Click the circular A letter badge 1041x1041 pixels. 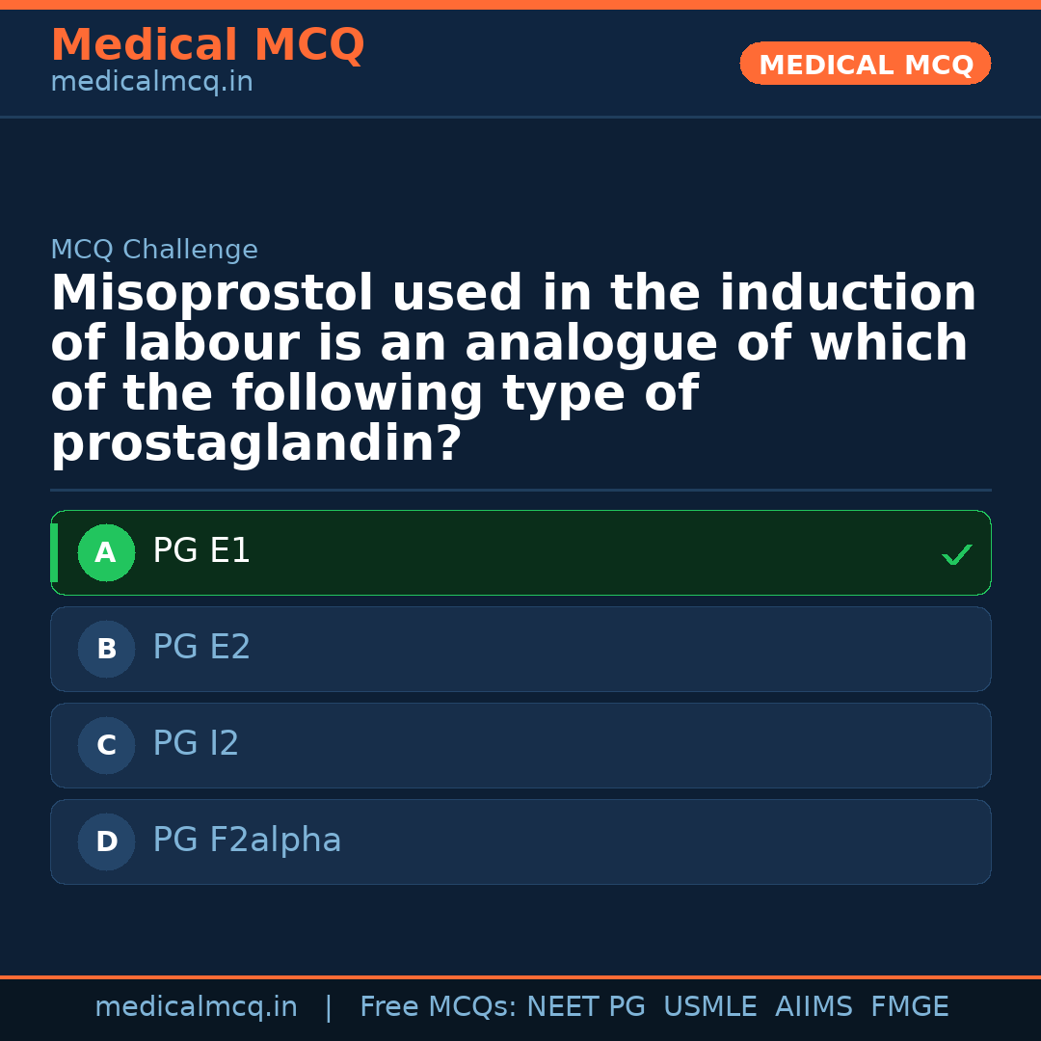tap(106, 552)
